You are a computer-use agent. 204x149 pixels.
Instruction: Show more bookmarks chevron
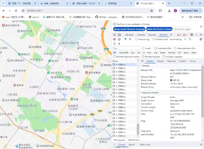pyautogui.click(x=183, y=17)
